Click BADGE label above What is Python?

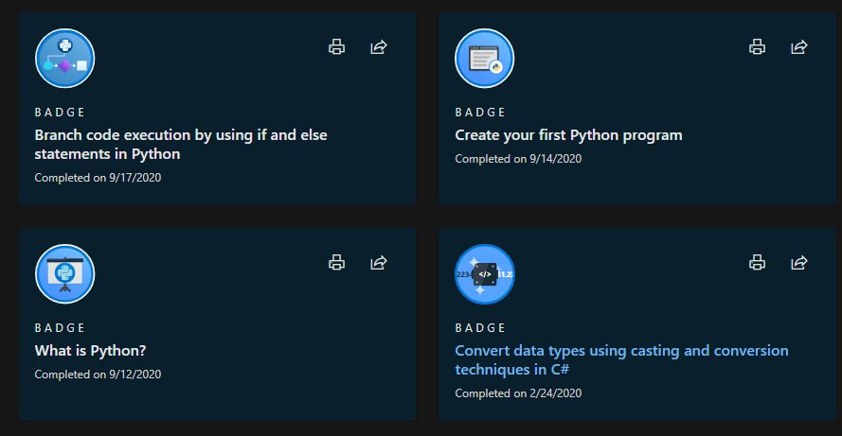click(x=60, y=327)
